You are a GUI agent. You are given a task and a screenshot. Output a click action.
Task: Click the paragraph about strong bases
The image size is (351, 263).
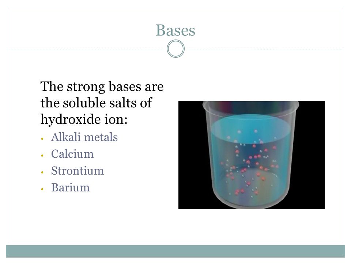click(x=102, y=103)
